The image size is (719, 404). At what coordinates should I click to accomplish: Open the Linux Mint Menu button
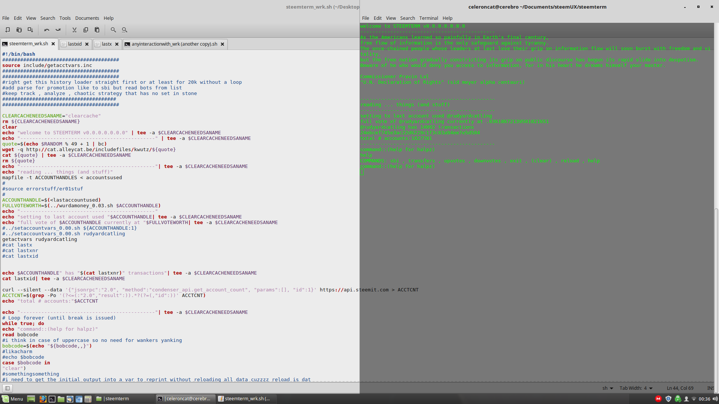pyautogui.click(x=13, y=399)
